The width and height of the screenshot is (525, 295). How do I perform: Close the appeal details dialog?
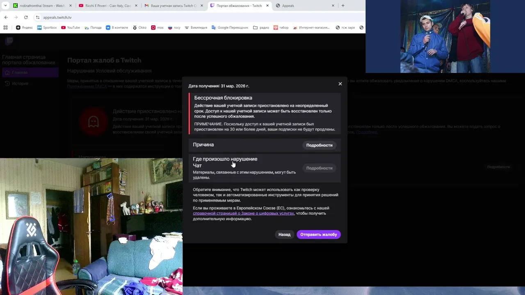(x=340, y=84)
